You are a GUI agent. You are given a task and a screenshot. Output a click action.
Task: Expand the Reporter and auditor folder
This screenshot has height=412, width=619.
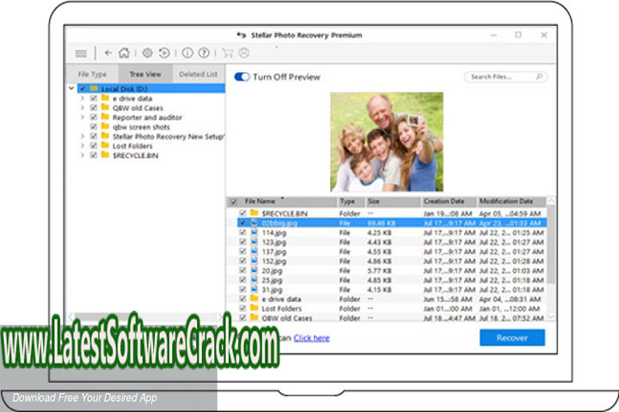[83, 117]
